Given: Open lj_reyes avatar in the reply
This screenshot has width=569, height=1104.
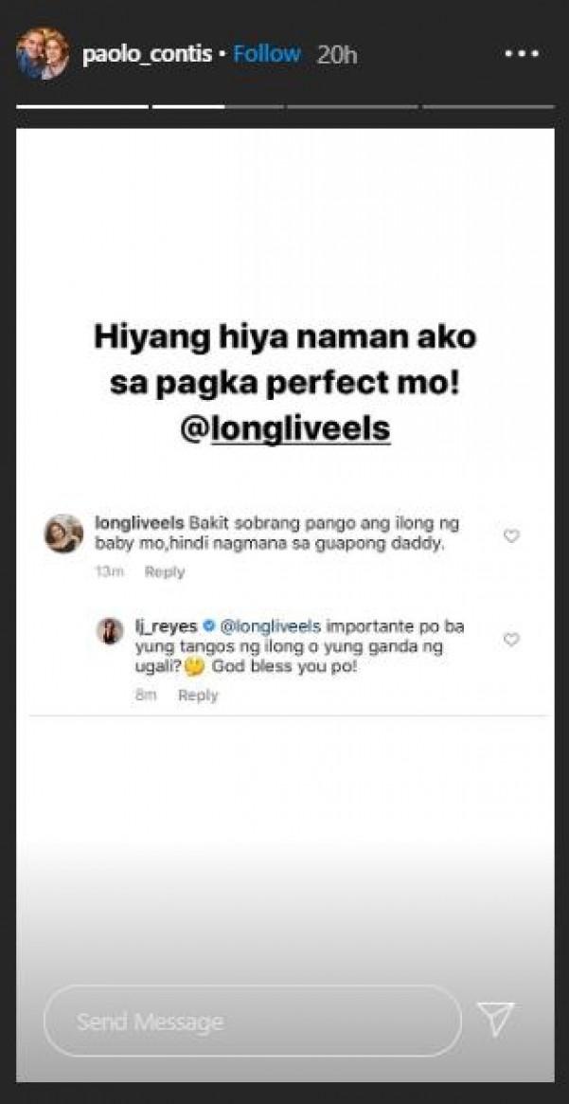Looking at the screenshot, I should point(110,631).
